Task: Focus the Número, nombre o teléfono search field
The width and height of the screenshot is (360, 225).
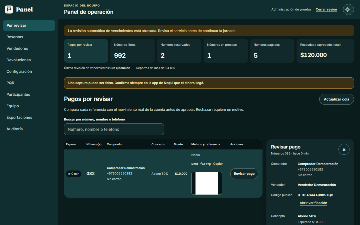Action: click(114, 129)
